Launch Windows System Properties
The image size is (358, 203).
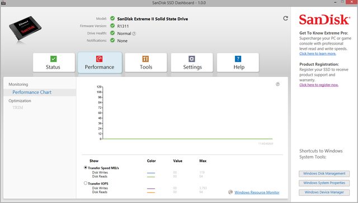click(x=324, y=183)
